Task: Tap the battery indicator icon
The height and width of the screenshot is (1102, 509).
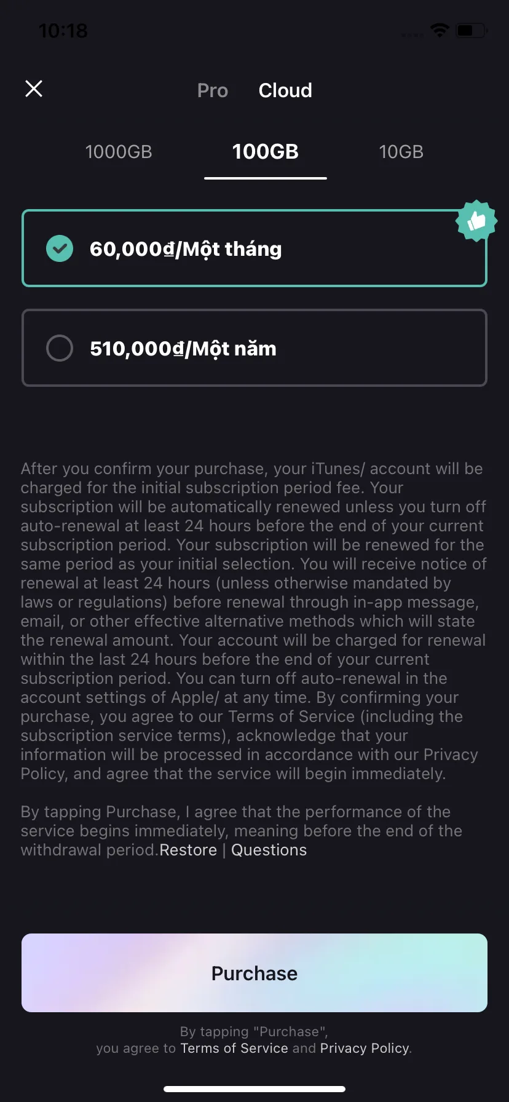Action: 472,30
